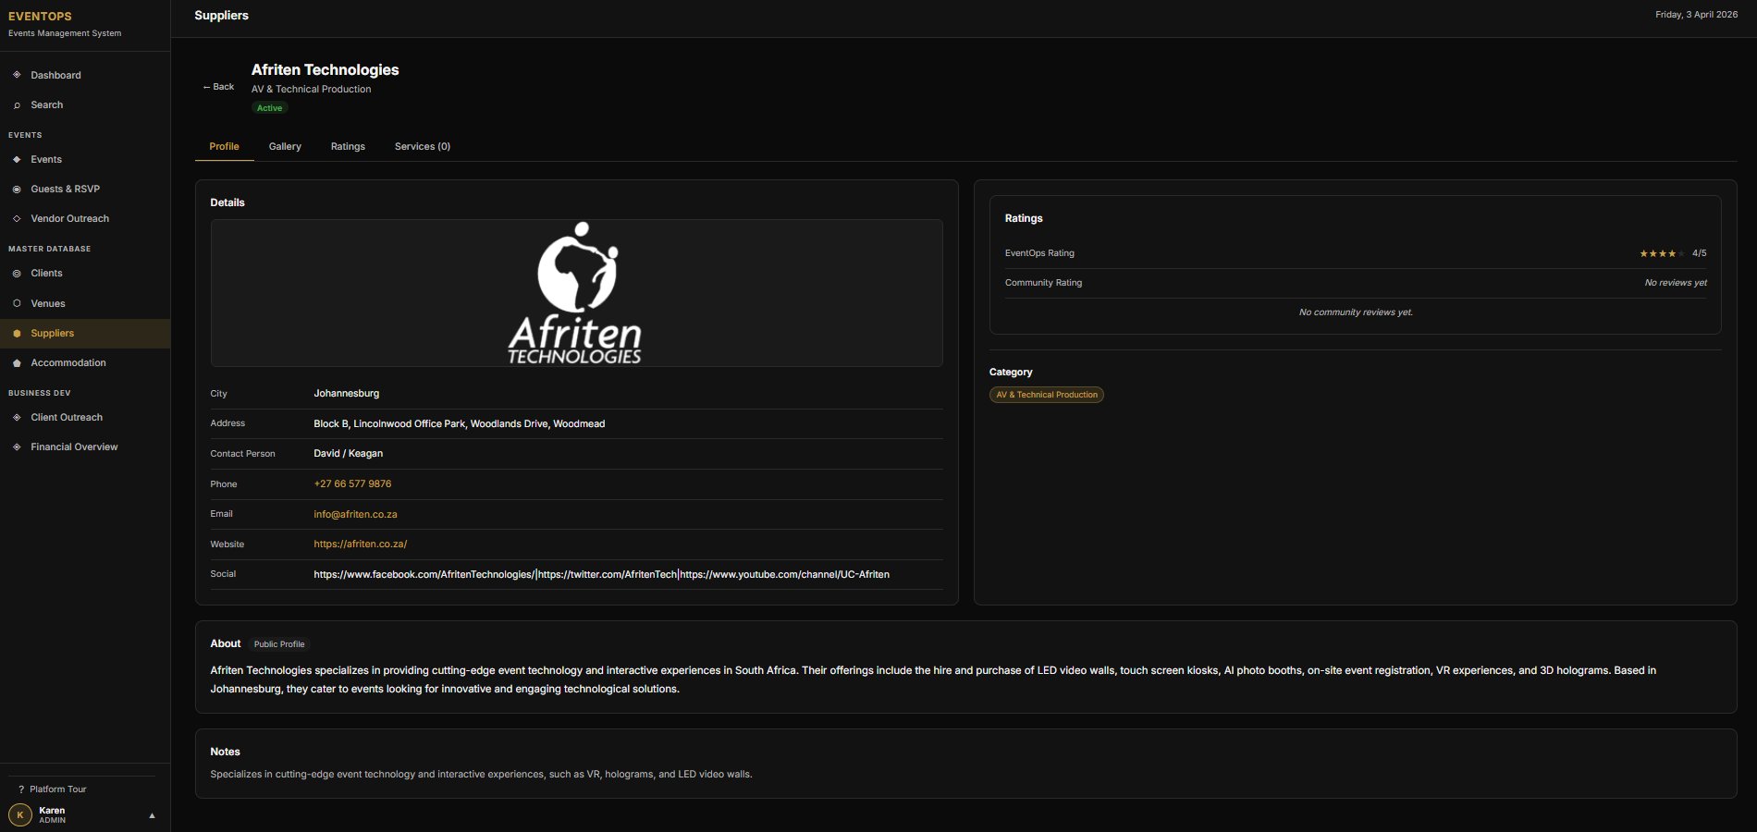Open Accommodation in the sidebar
Image resolution: width=1757 pixels, height=832 pixels.
(85, 363)
